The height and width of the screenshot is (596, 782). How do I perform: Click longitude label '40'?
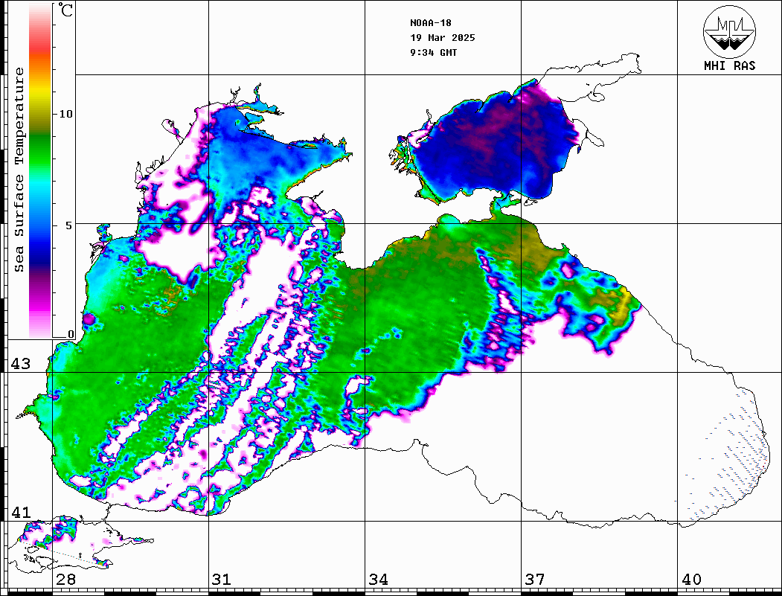pos(690,580)
